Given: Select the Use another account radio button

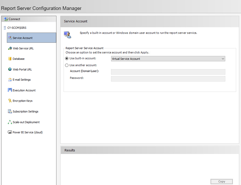Looking at the screenshot, I should [67, 65].
